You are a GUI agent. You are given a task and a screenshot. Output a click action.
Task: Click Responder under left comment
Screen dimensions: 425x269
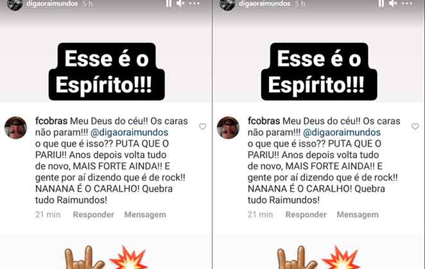point(94,215)
